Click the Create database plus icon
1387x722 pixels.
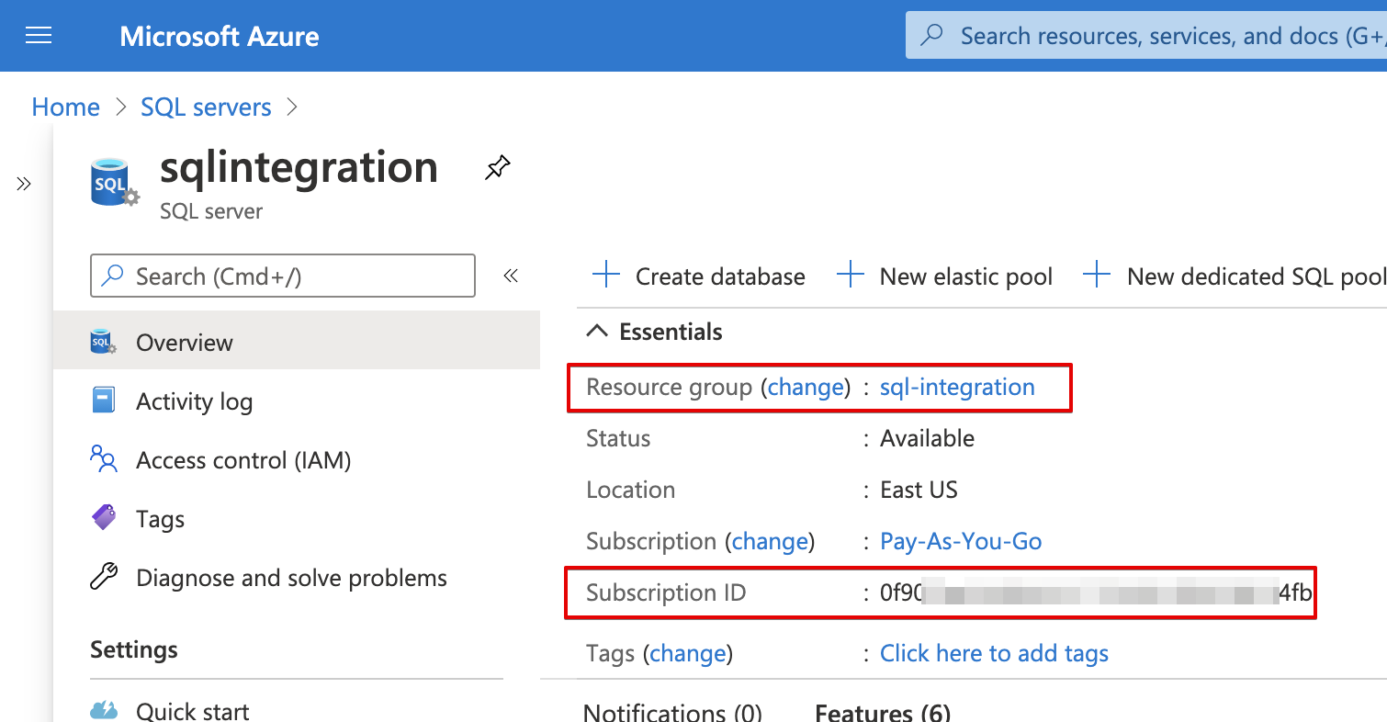606,276
